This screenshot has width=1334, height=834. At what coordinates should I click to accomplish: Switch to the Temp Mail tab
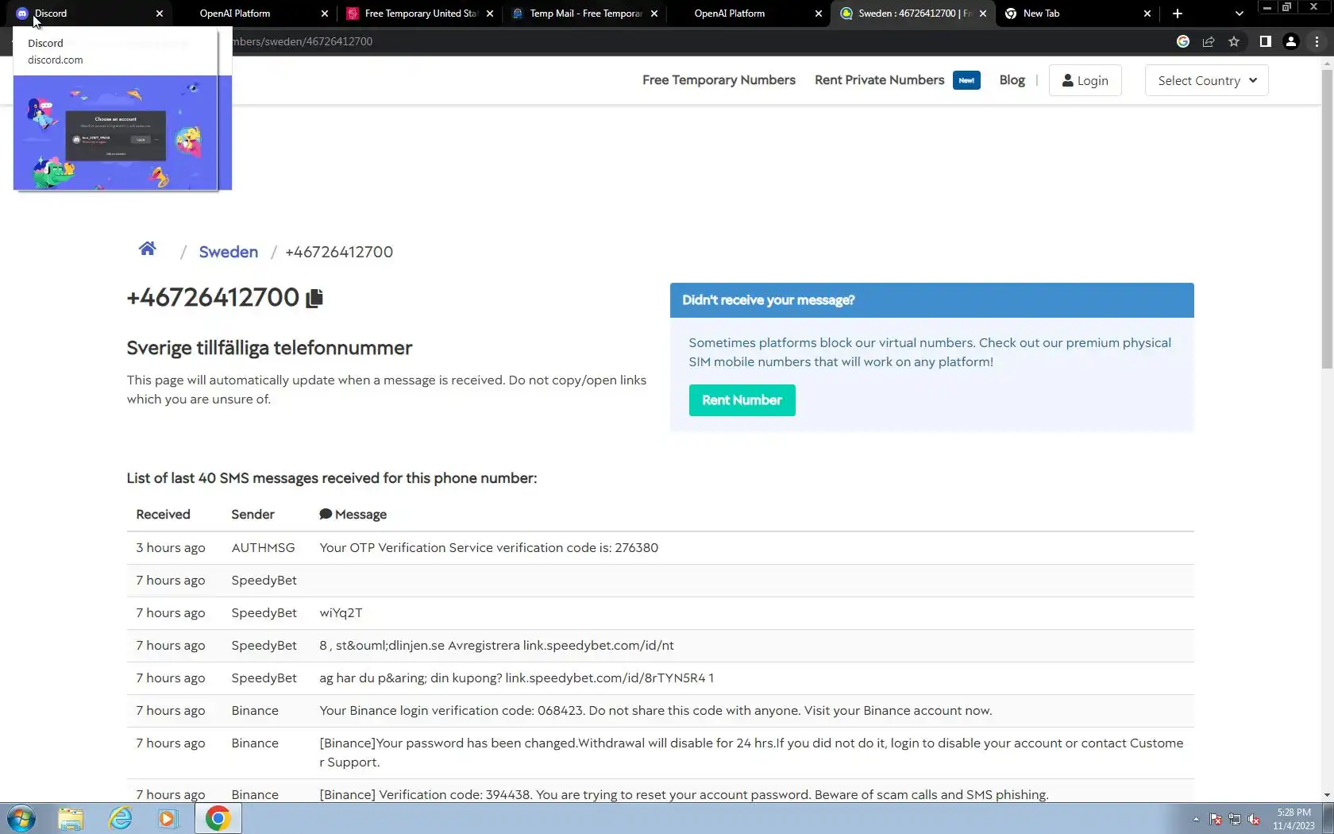(x=584, y=14)
